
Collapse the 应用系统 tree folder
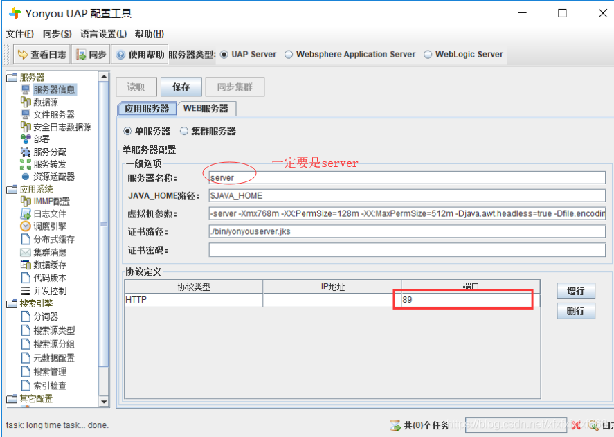click(12, 189)
